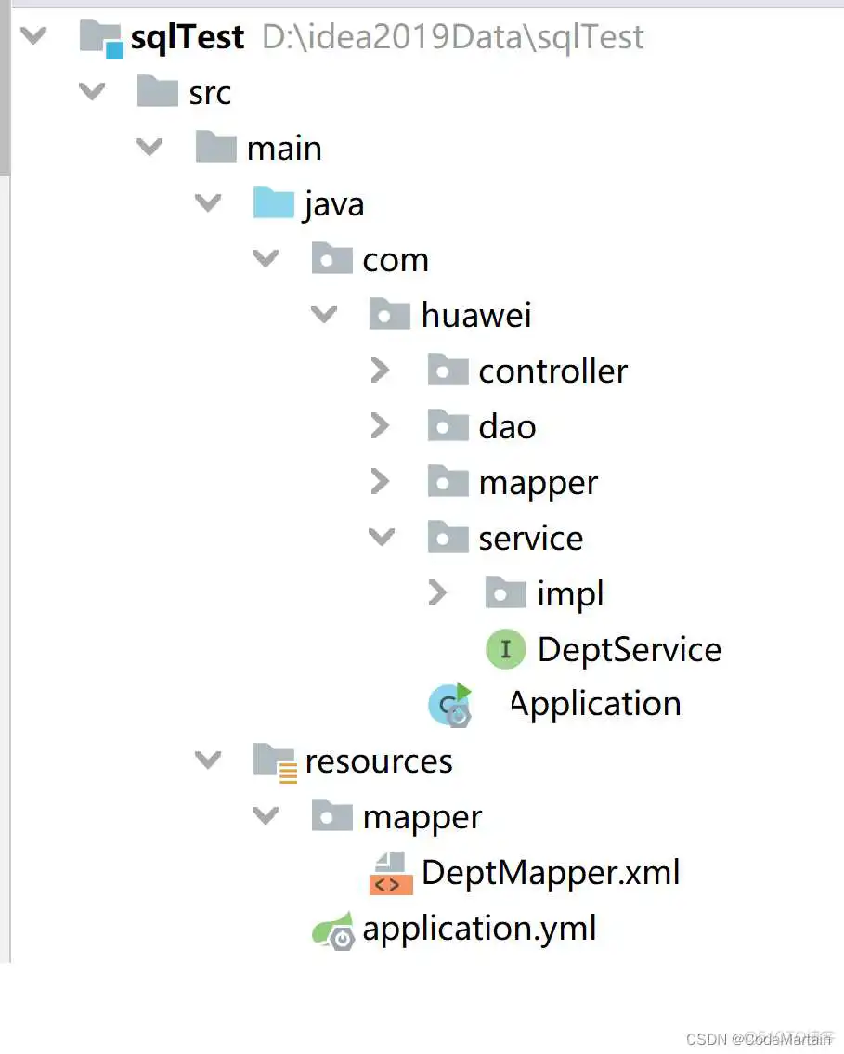Click the resources mapper folder icon
Screen dimensions: 844x1054
[332, 816]
